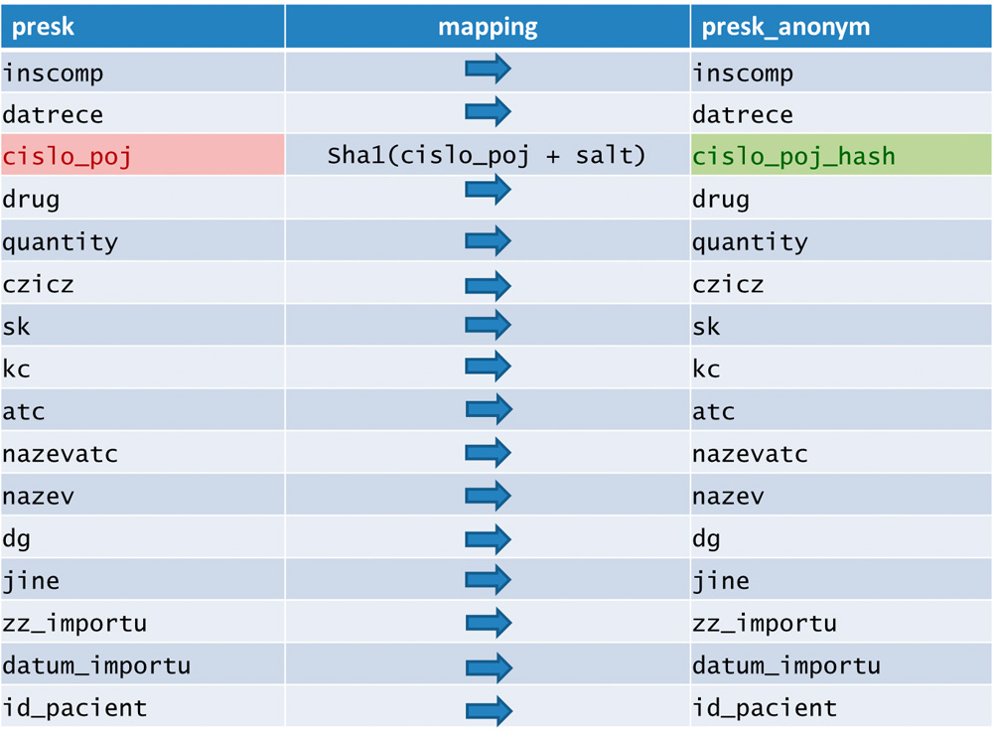Viewport: 993px width, 737px height.
Task: Click the presk column header
Action: click(x=142, y=27)
